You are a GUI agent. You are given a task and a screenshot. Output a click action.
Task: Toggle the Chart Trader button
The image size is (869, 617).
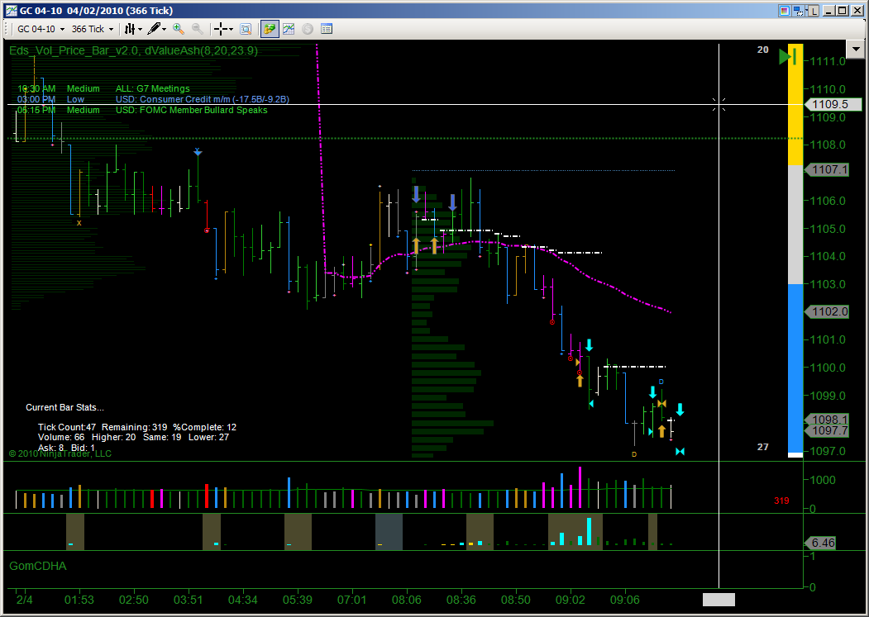[270, 29]
